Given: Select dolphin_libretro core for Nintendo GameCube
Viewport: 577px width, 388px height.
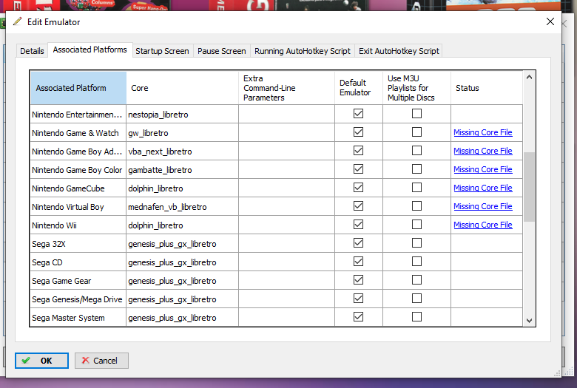Looking at the screenshot, I should (x=183, y=188).
